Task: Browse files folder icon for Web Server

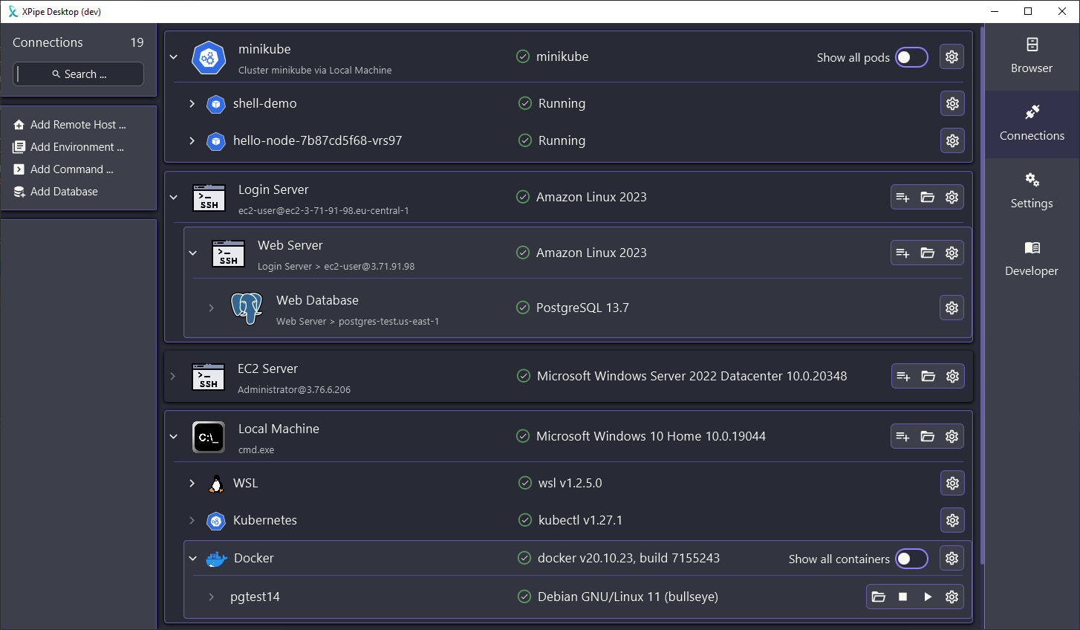Action: click(927, 253)
